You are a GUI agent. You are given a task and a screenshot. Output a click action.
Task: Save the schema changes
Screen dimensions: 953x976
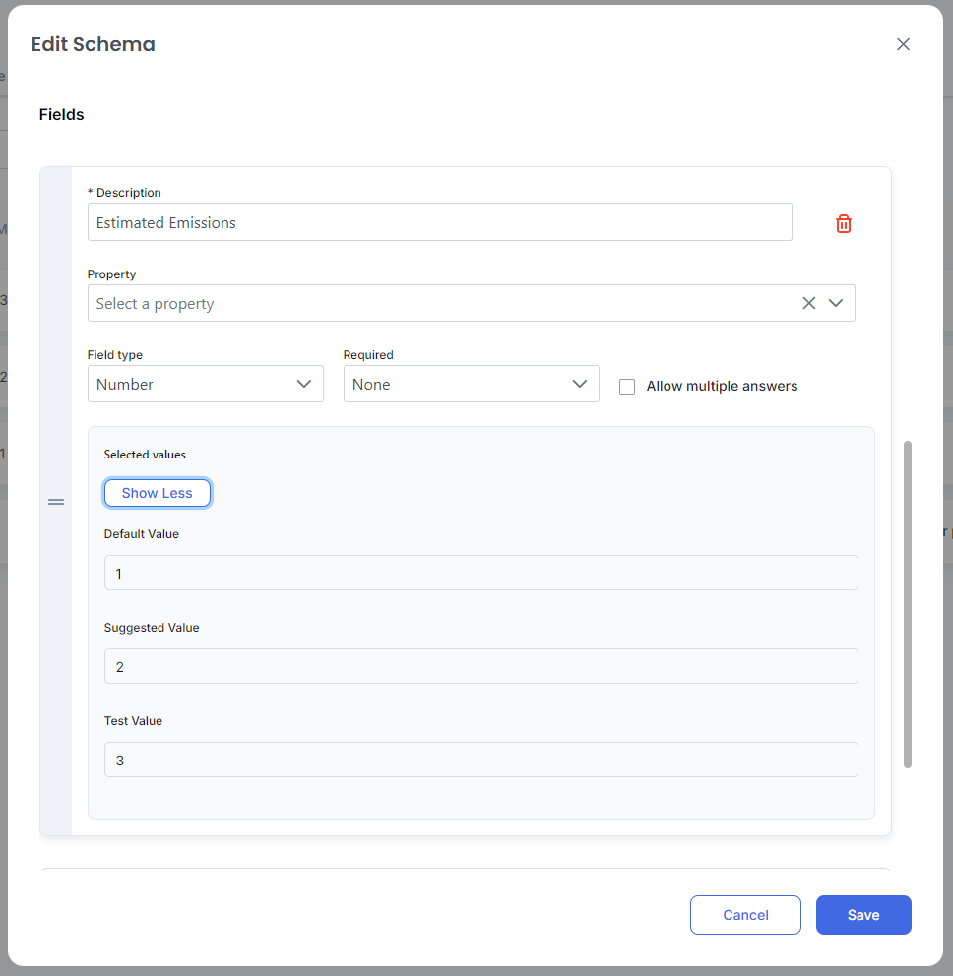point(863,915)
